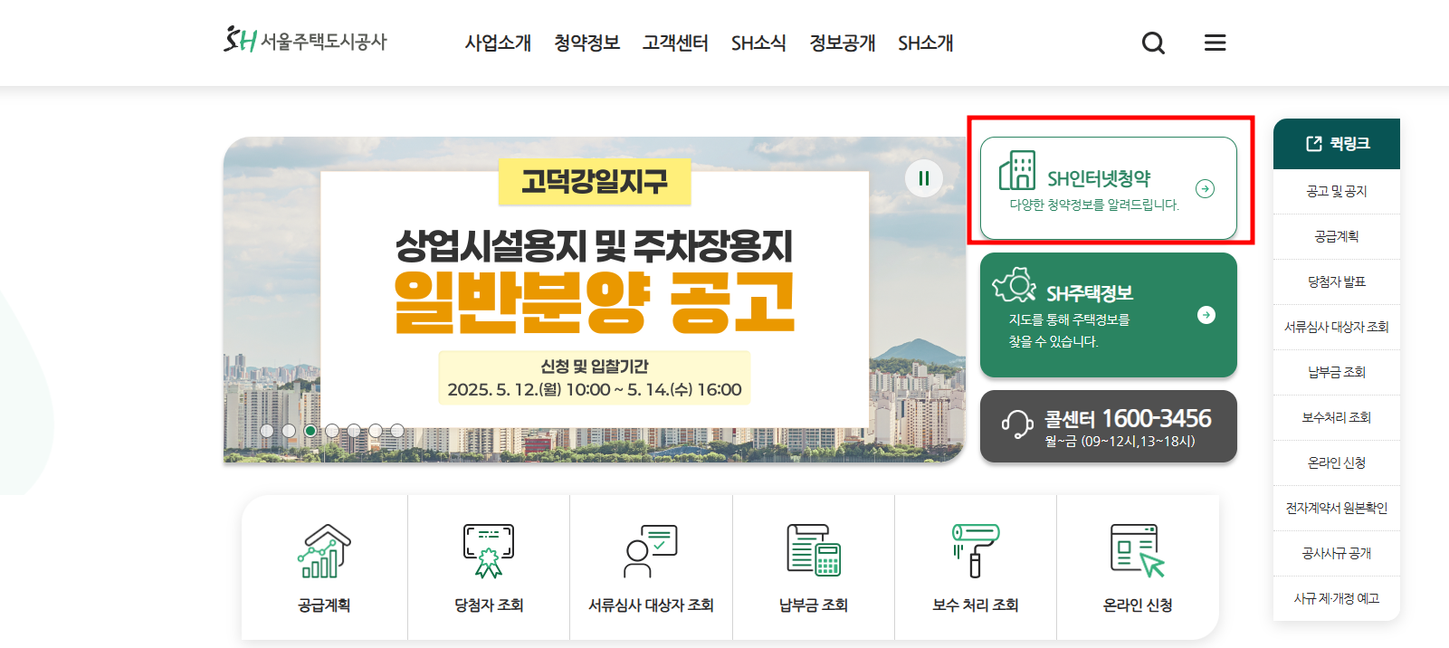Open the 사업소개 menu
This screenshot has height=648, width=1449.
[498, 43]
